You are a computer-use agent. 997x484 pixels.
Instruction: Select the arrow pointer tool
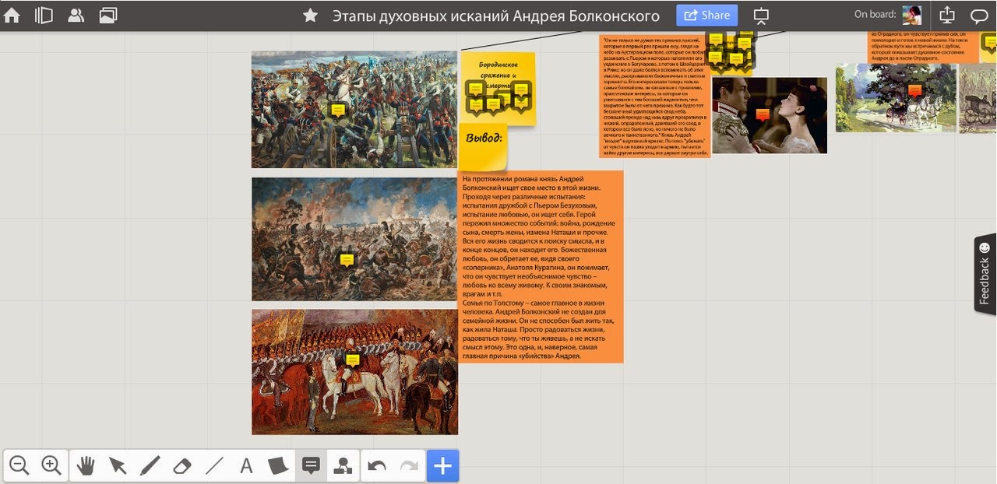click(118, 466)
